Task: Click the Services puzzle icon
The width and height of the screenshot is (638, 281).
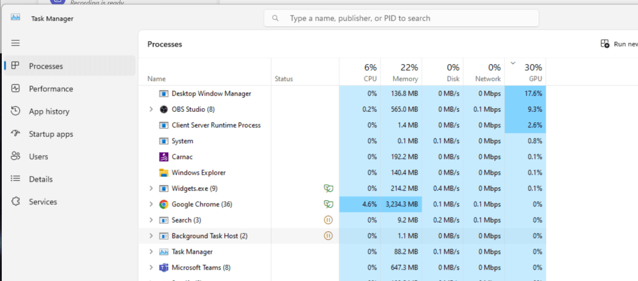Action: pyautogui.click(x=16, y=202)
